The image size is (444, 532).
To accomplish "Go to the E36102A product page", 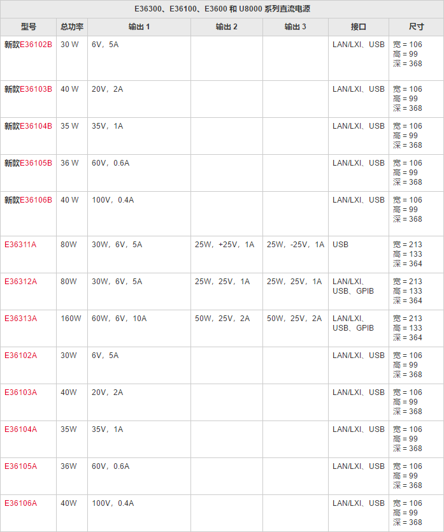I will 20,356.
